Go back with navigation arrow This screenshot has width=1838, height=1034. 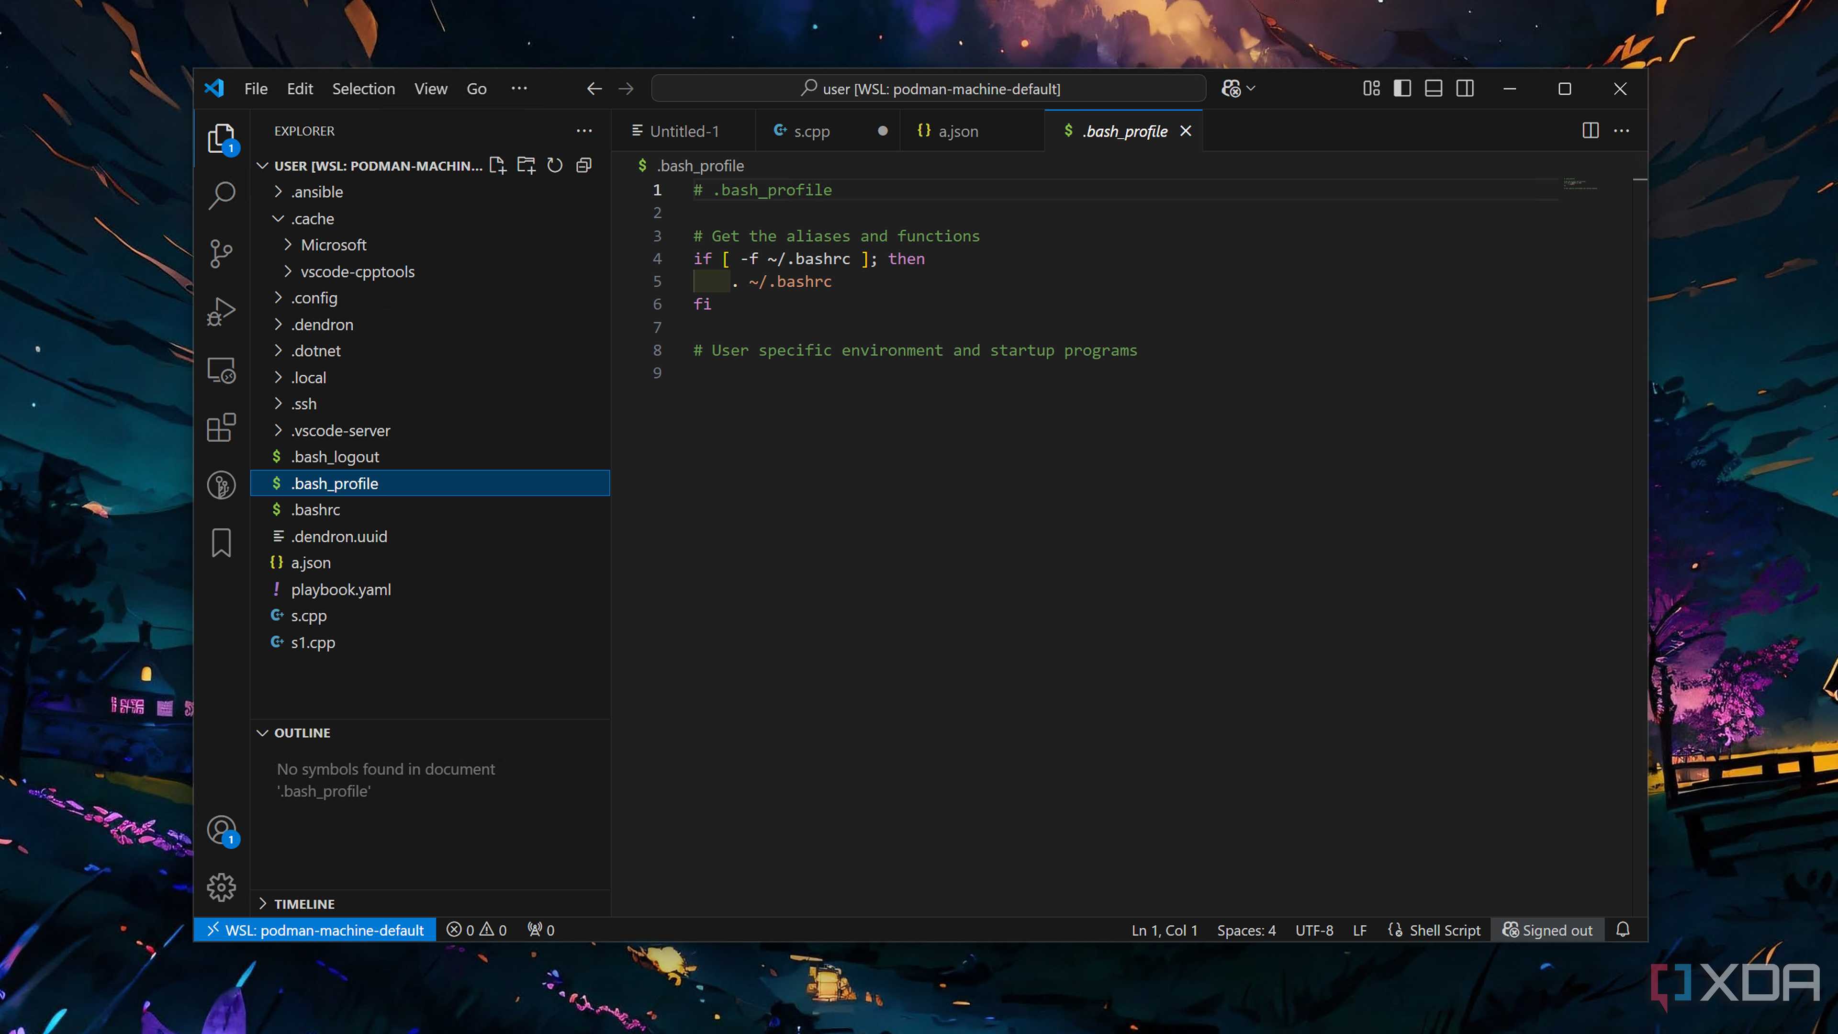click(594, 89)
